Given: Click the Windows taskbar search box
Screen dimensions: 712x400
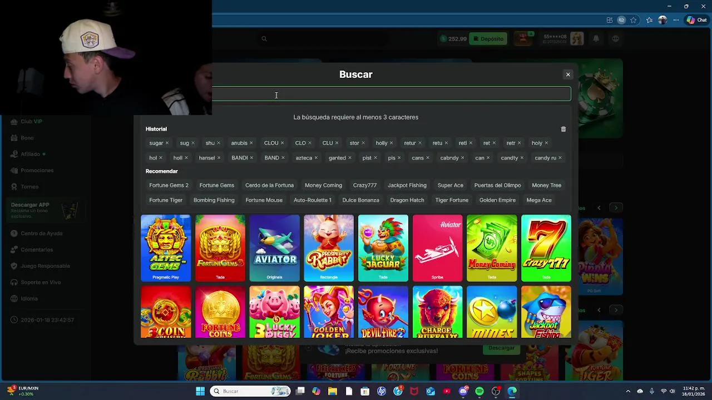Looking at the screenshot, I should coord(250,391).
